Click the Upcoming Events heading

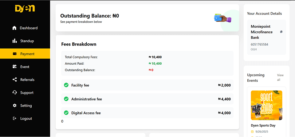[x=256, y=78]
